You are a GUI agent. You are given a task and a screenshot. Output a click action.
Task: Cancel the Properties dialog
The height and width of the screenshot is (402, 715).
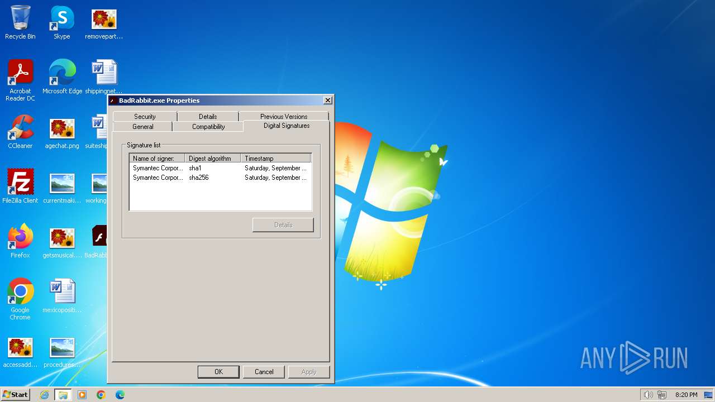point(264,372)
